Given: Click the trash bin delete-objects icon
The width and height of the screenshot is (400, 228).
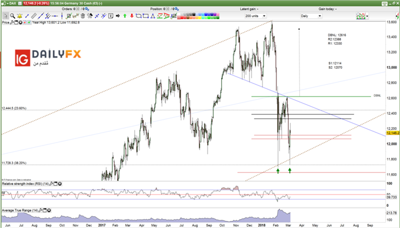Looking at the screenshot, I should [x=83, y=16].
